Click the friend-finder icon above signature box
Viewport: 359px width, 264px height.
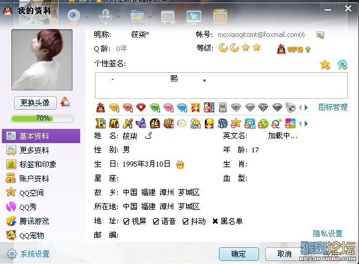point(342,65)
